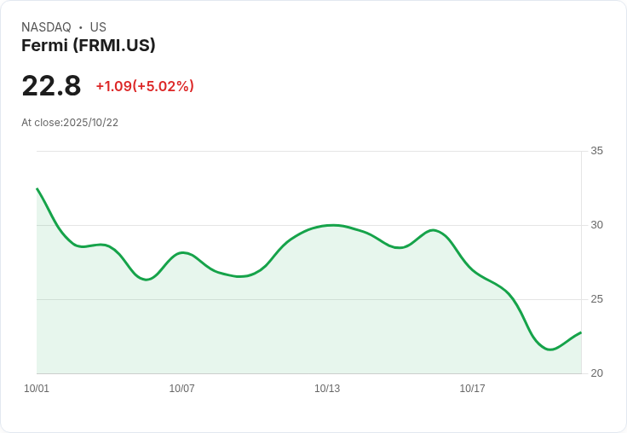Click the line's local peak above 10/07
The width and height of the screenshot is (627, 433).
click(182, 252)
